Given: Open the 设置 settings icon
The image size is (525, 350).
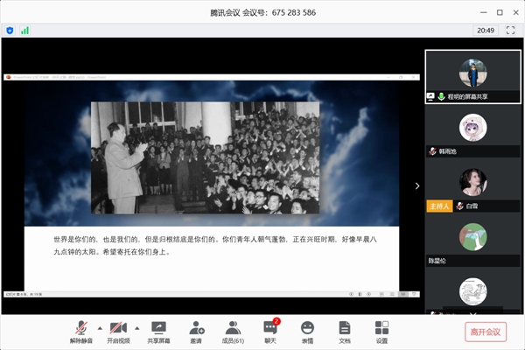Looking at the screenshot, I should click(x=381, y=332).
